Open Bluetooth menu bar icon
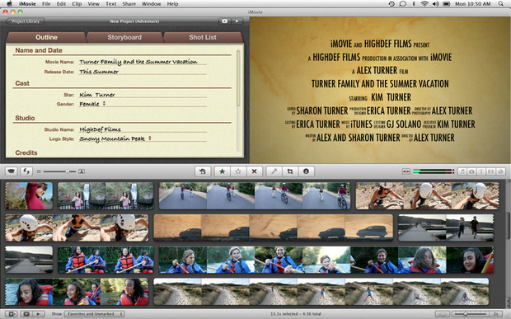 click(x=414, y=4)
